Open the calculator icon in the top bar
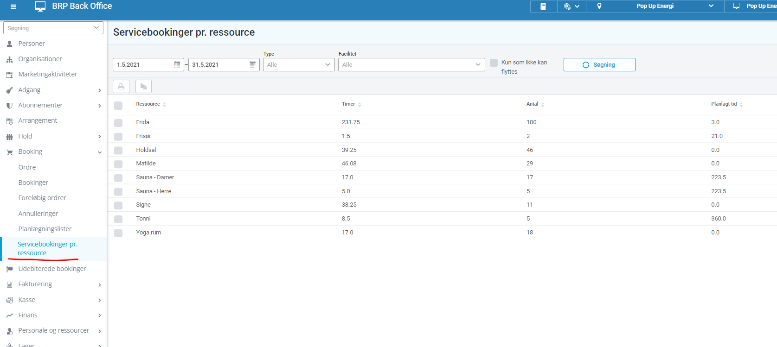This screenshot has width=777, height=347. click(543, 6)
